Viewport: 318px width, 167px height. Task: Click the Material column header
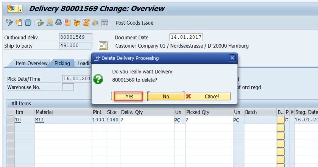click(63, 112)
